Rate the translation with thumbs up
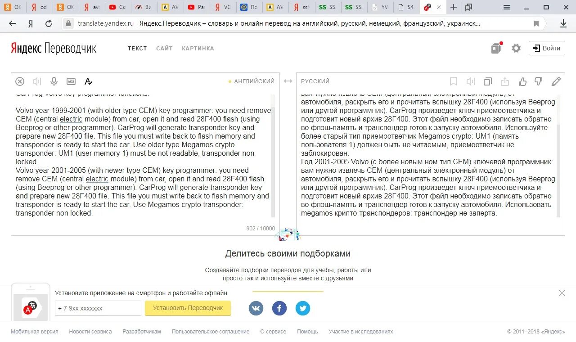 click(522, 81)
